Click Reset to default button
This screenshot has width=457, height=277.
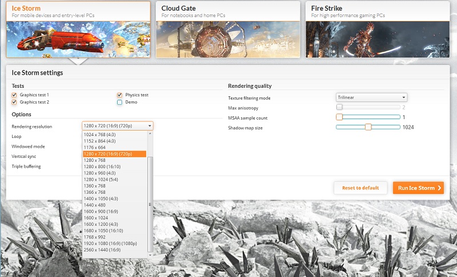(x=360, y=188)
